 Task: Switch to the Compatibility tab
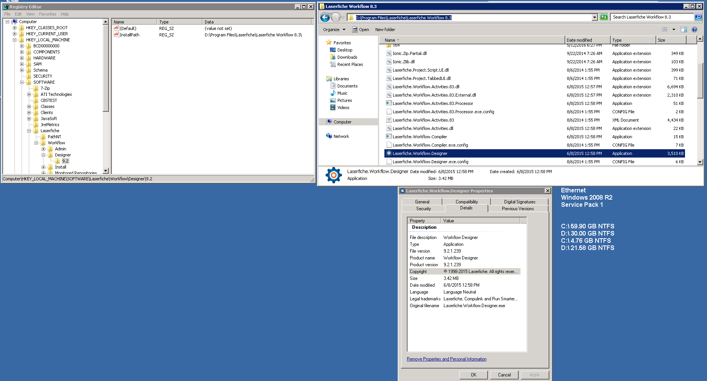[467, 202]
